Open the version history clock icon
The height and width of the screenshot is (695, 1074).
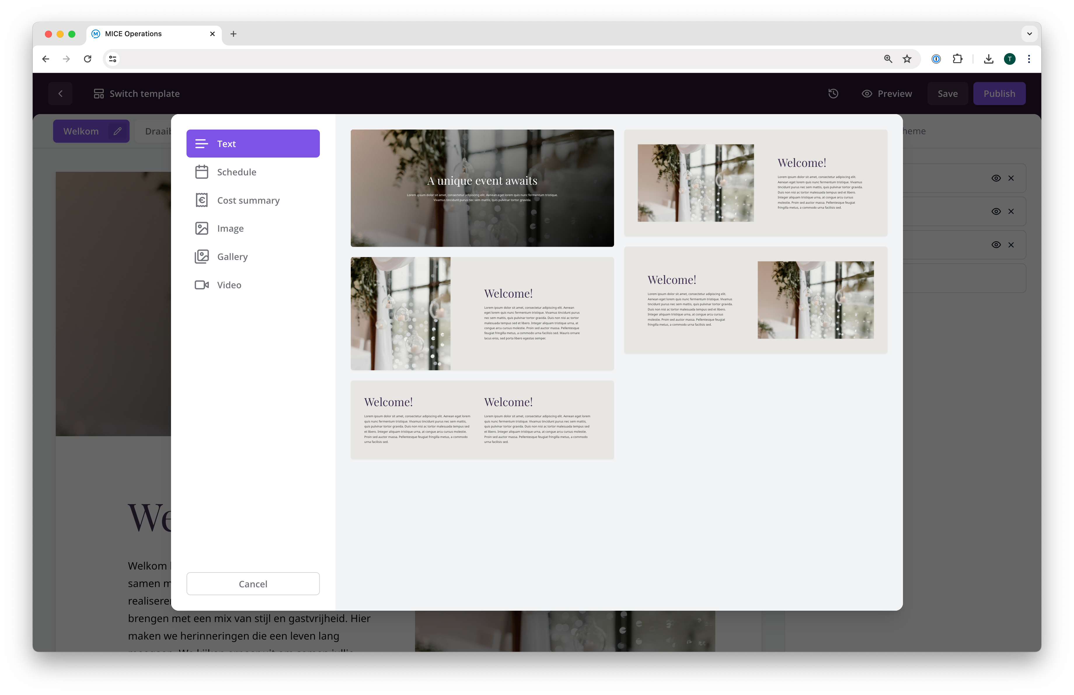(833, 93)
